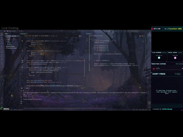This screenshot has height=137, width=183.
Task: Click the Run panel horizontal scrollbar
Action: click(x=65, y=108)
